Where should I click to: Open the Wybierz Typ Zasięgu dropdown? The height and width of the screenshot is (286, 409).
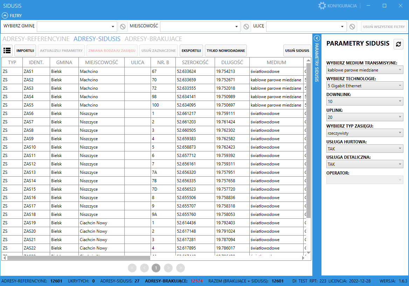365,133
